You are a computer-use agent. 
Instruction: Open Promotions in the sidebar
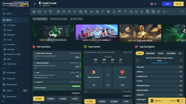coord(10,79)
